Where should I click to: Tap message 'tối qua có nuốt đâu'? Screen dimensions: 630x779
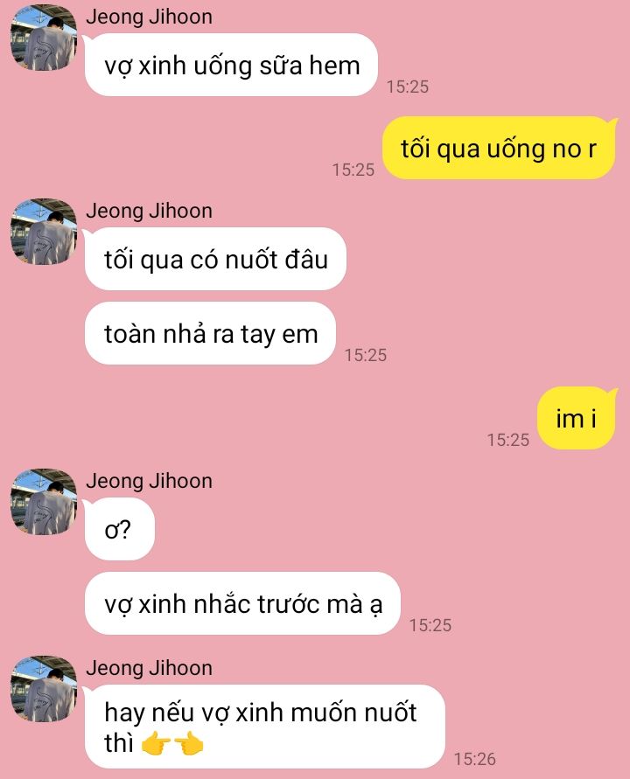(x=215, y=259)
